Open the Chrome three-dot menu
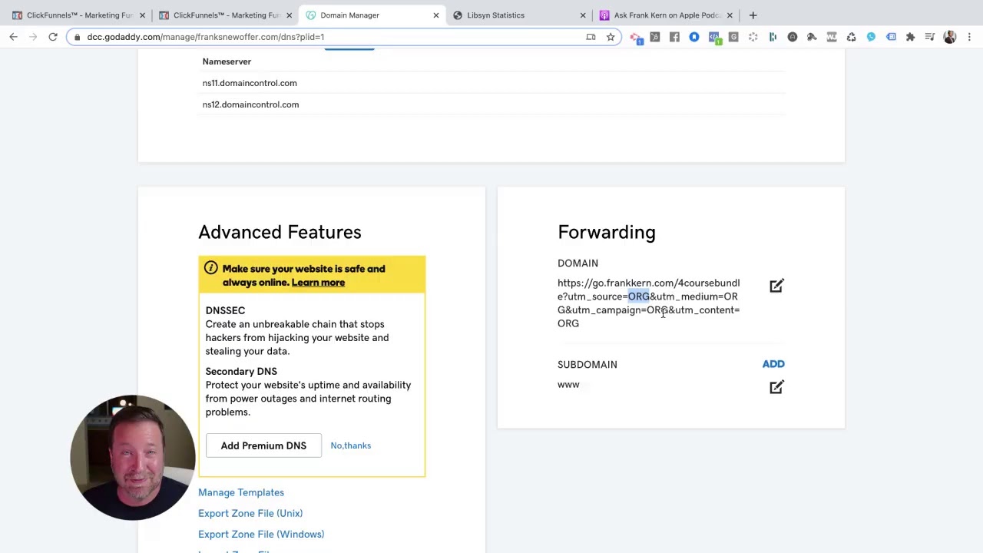This screenshot has width=983, height=553. 969,37
